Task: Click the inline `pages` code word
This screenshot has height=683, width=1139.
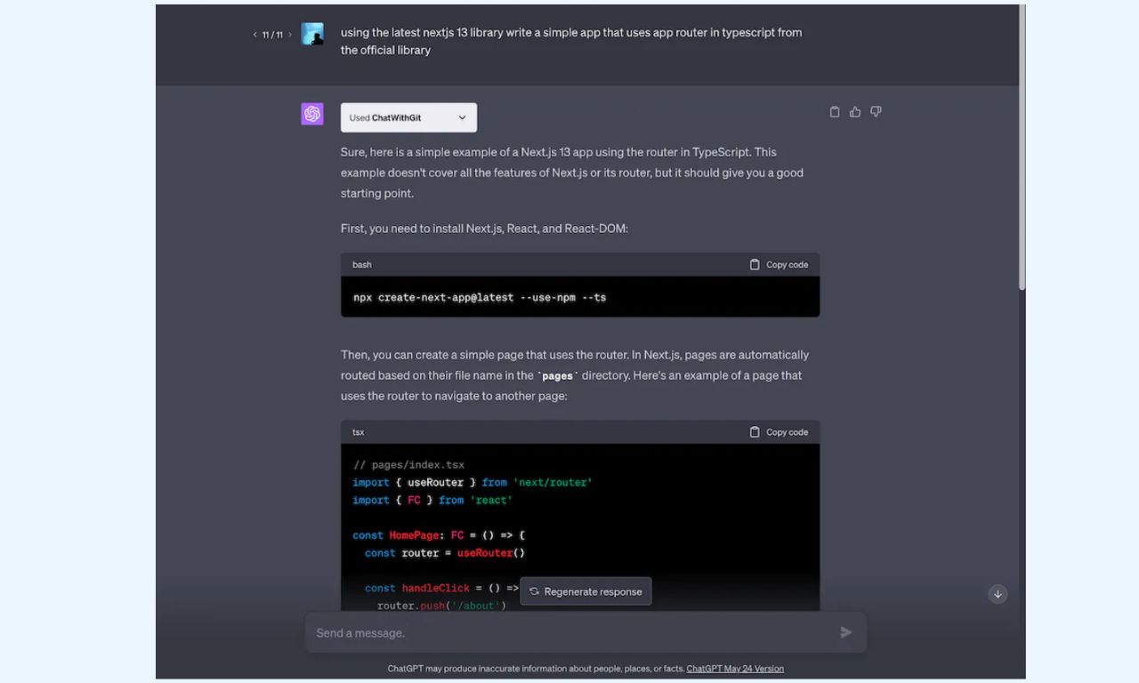Action: (x=558, y=376)
